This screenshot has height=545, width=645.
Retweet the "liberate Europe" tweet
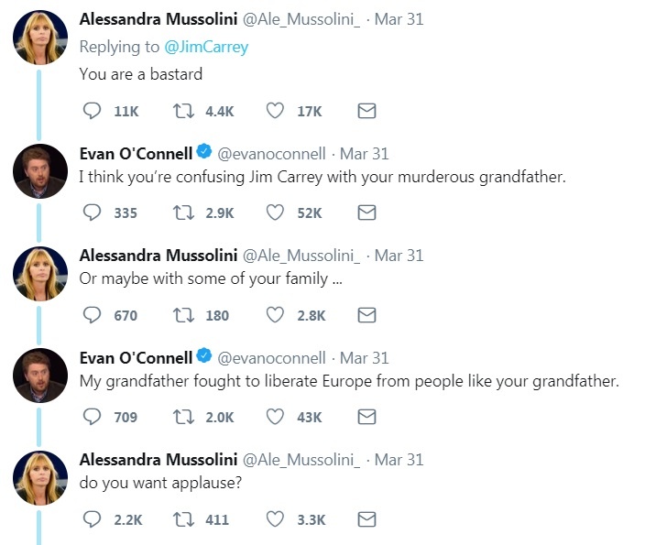(x=183, y=417)
